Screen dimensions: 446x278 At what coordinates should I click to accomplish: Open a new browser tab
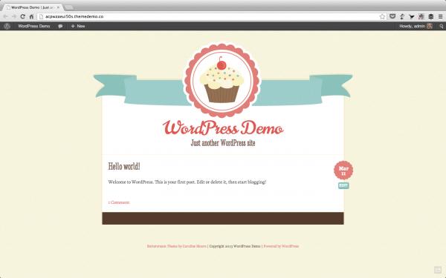tap(69, 7)
